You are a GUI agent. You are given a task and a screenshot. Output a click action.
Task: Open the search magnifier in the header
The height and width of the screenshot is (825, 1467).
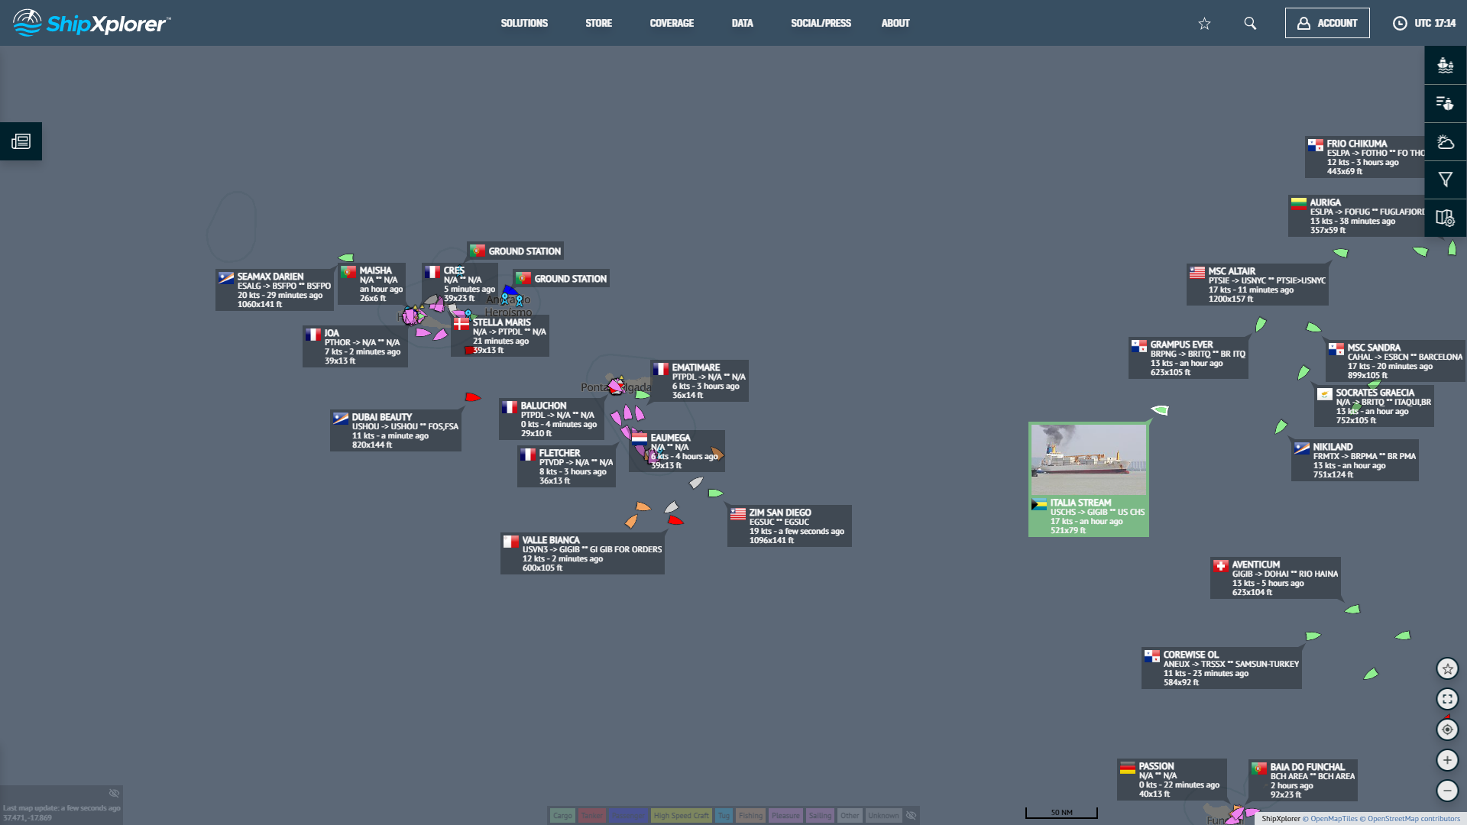(x=1250, y=24)
